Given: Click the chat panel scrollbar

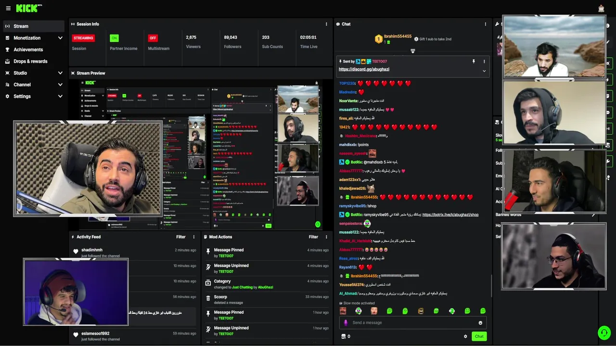Looking at the screenshot, I should [491, 286].
